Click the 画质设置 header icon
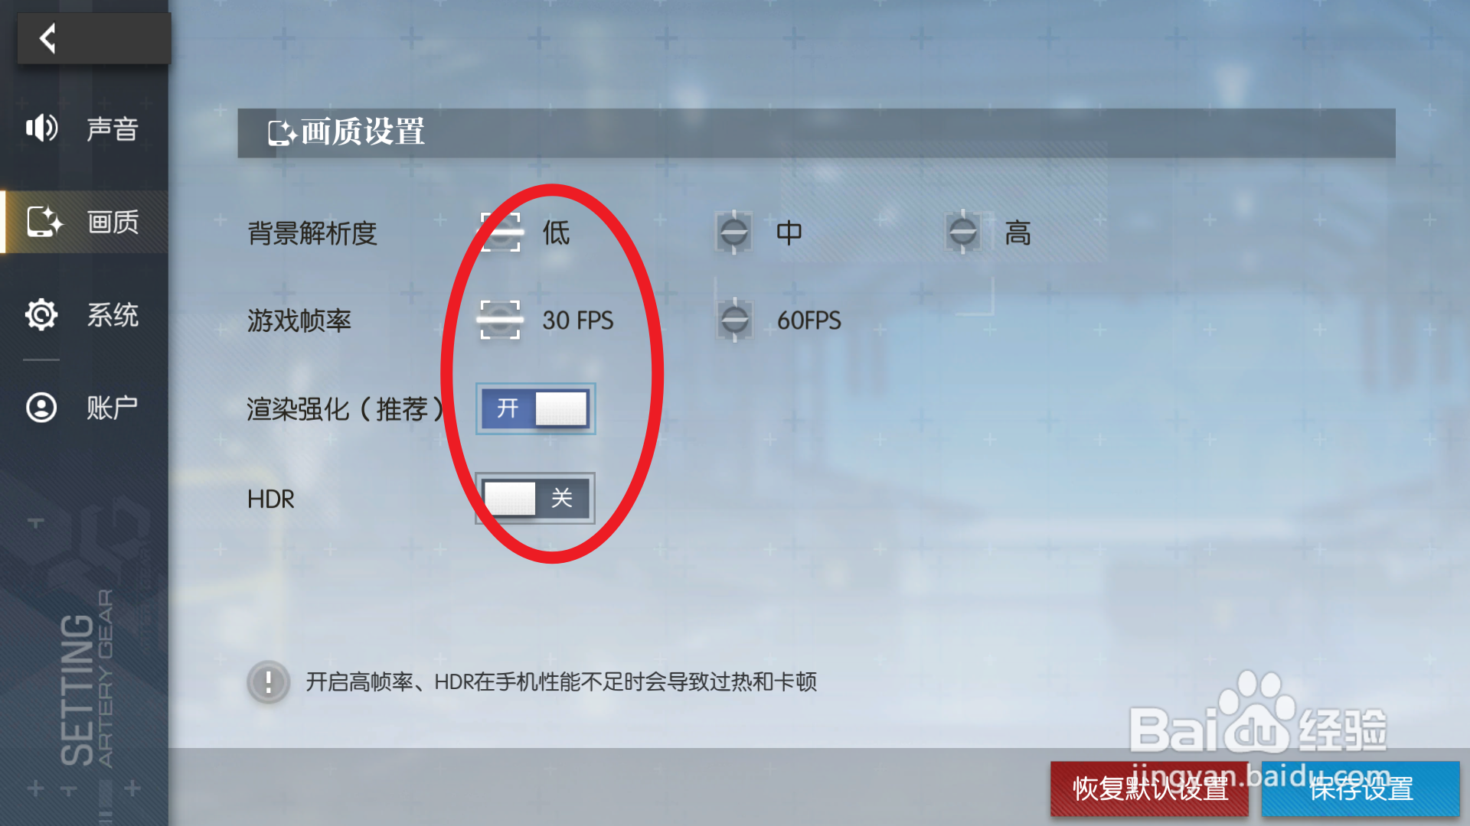Screen dimensions: 1470x826 282,133
